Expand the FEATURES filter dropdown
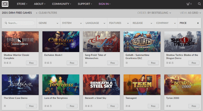The height and width of the screenshot is (111, 203). 119,23
